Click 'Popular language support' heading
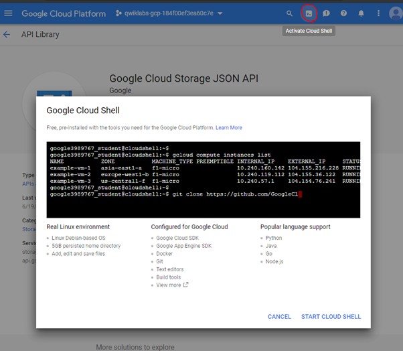Image resolution: width=403 pixels, height=351 pixels. pyautogui.click(x=295, y=227)
